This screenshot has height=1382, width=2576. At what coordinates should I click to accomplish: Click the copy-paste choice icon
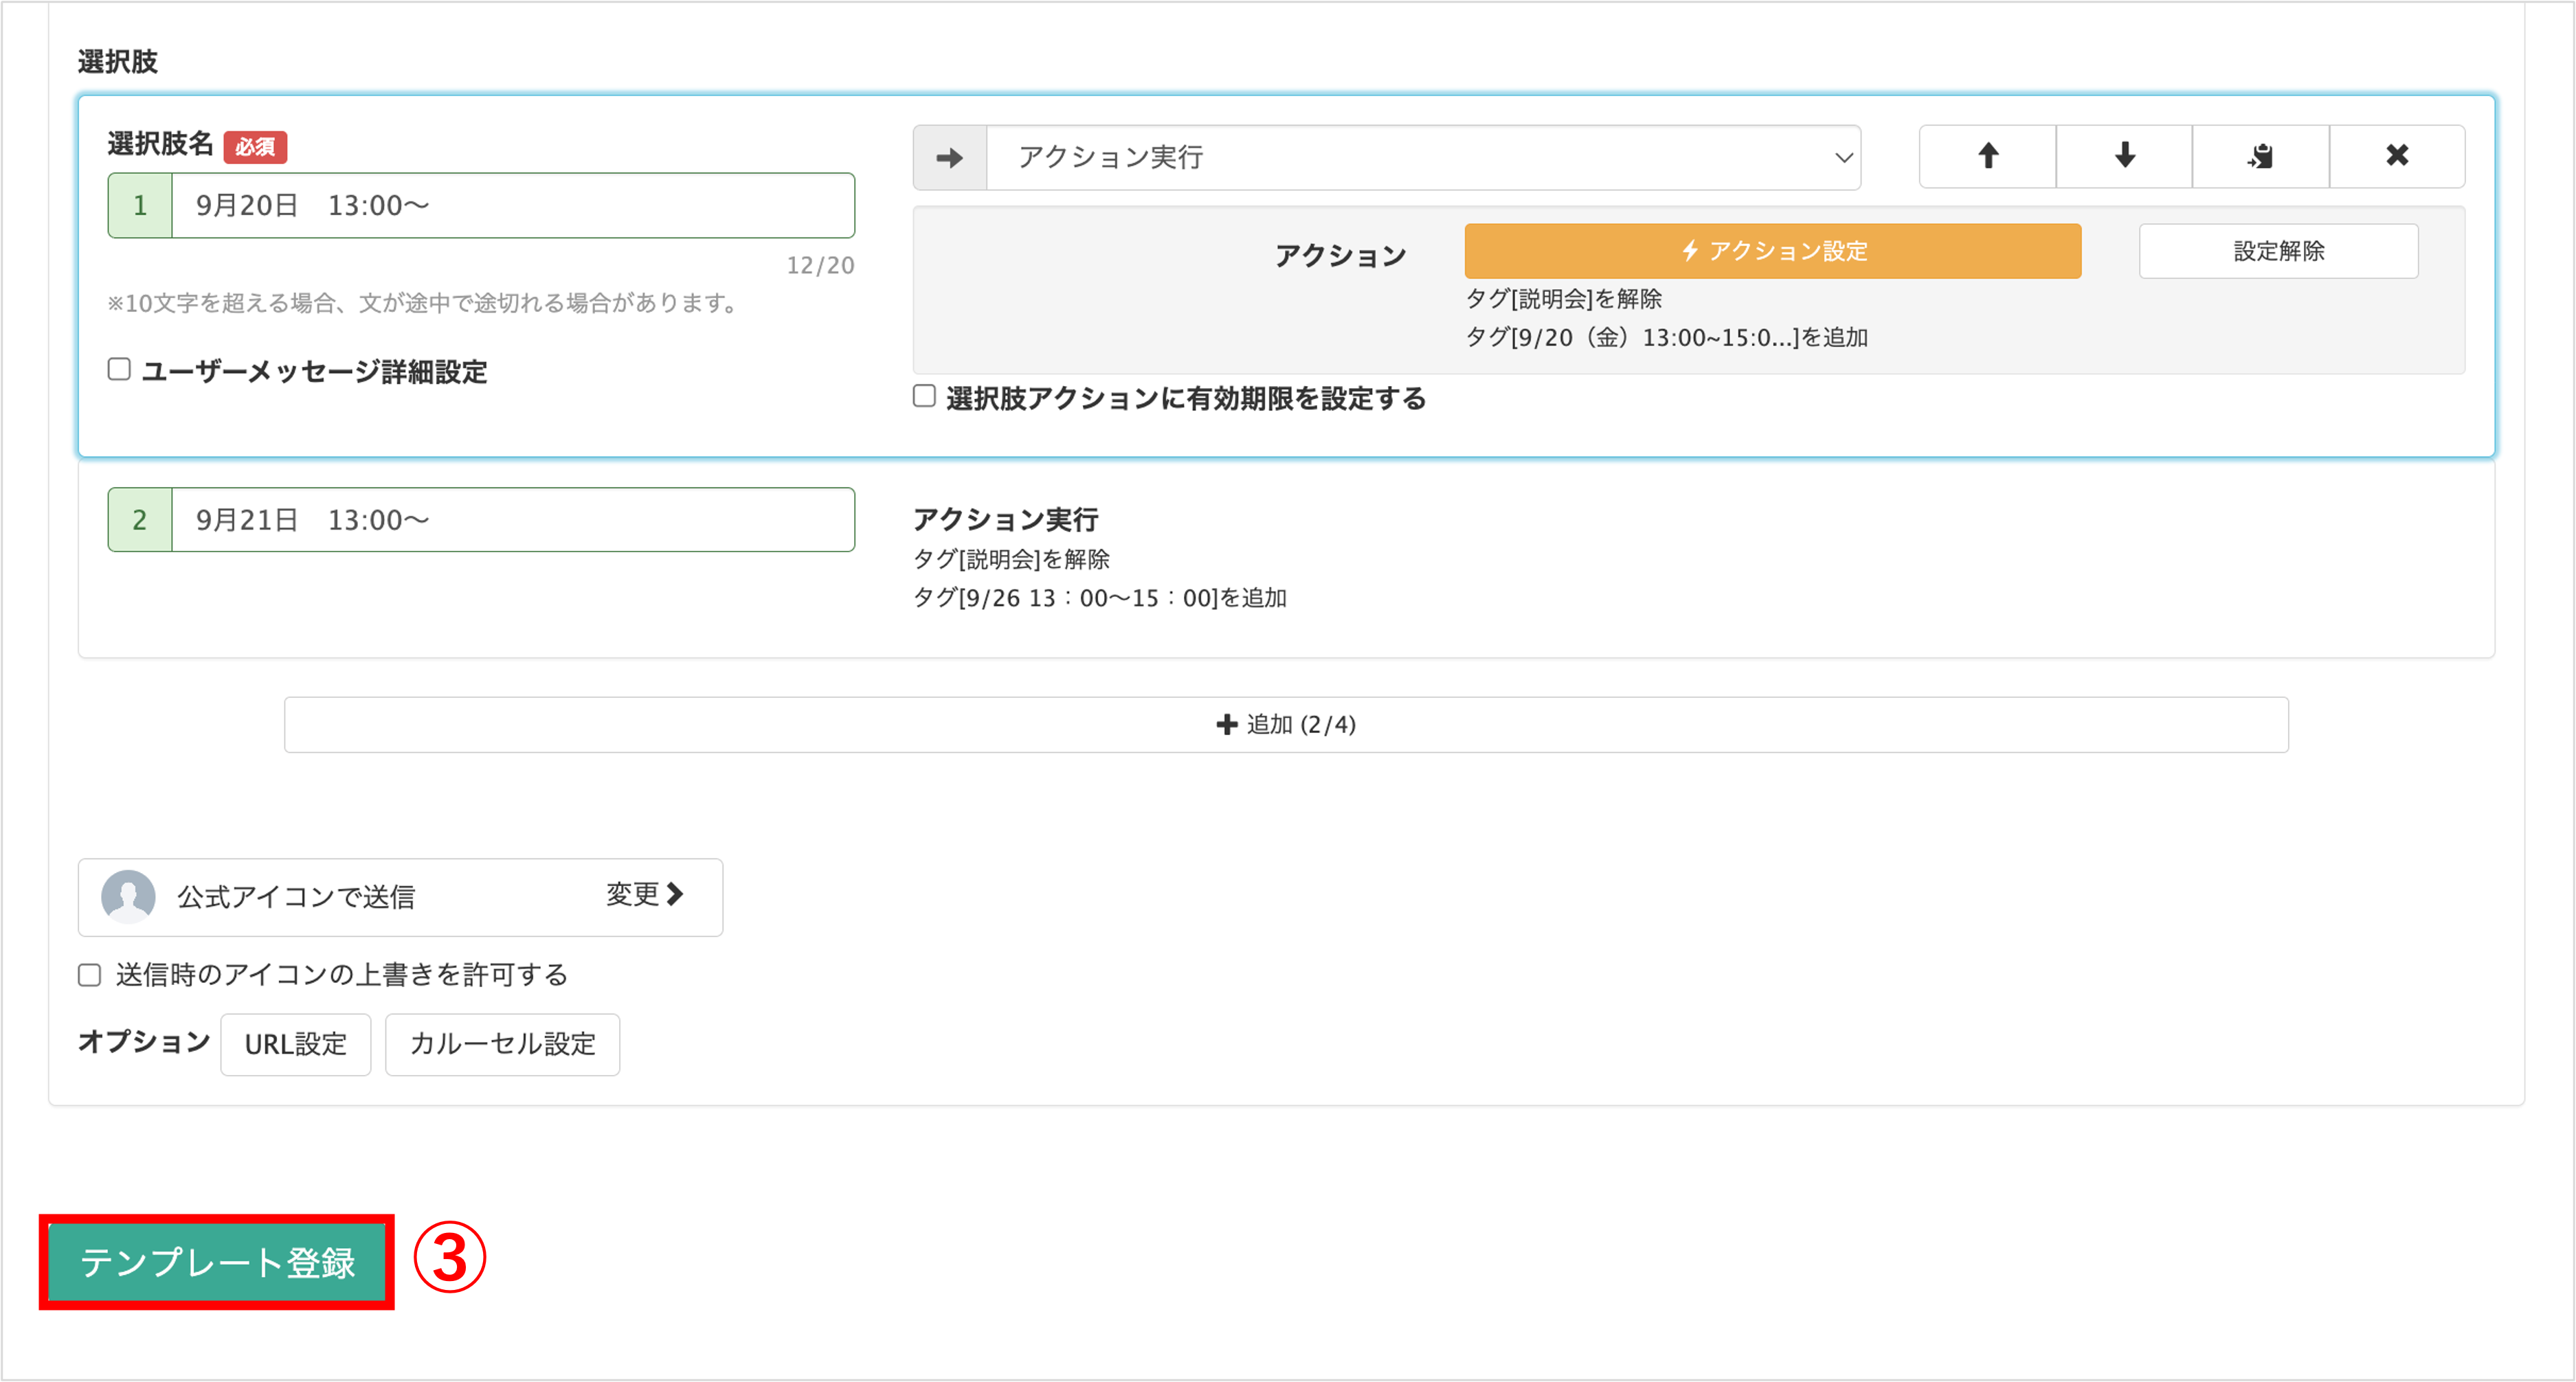coord(2260,156)
